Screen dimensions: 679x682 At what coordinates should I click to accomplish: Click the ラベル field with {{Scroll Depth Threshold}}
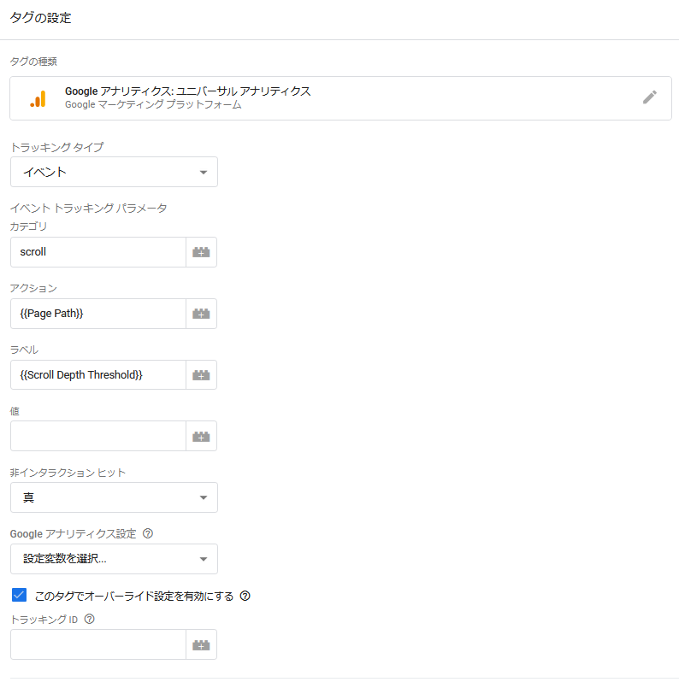pyautogui.click(x=98, y=375)
